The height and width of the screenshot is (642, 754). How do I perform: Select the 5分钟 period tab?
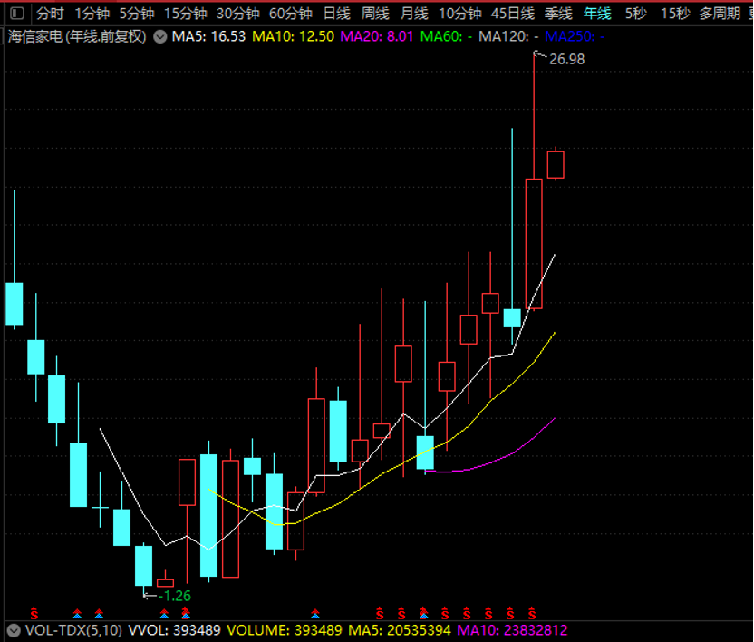pyautogui.click(x=137, y=14)
